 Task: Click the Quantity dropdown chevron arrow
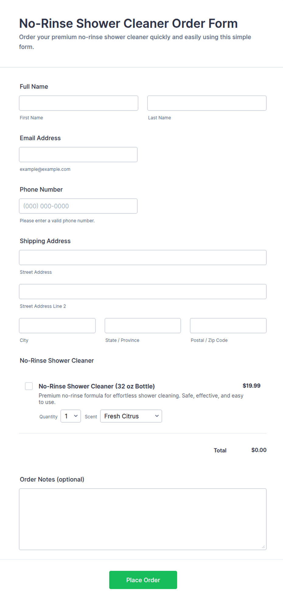[76, 416]
